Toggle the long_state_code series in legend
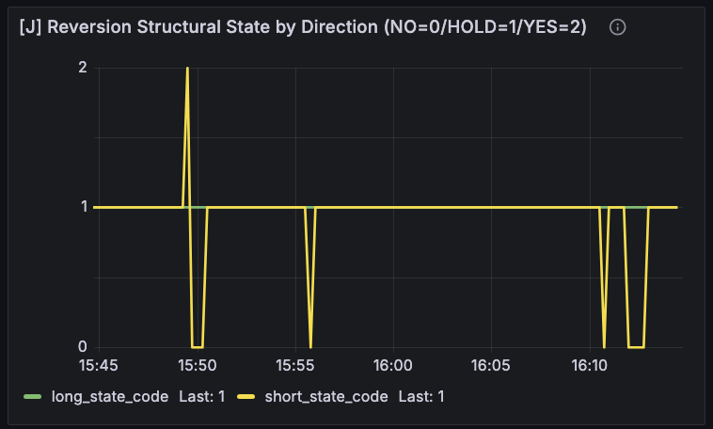Image resolution: width=713 pixels, height=429 pixels. pyautogui.click(x=110, y=396)
